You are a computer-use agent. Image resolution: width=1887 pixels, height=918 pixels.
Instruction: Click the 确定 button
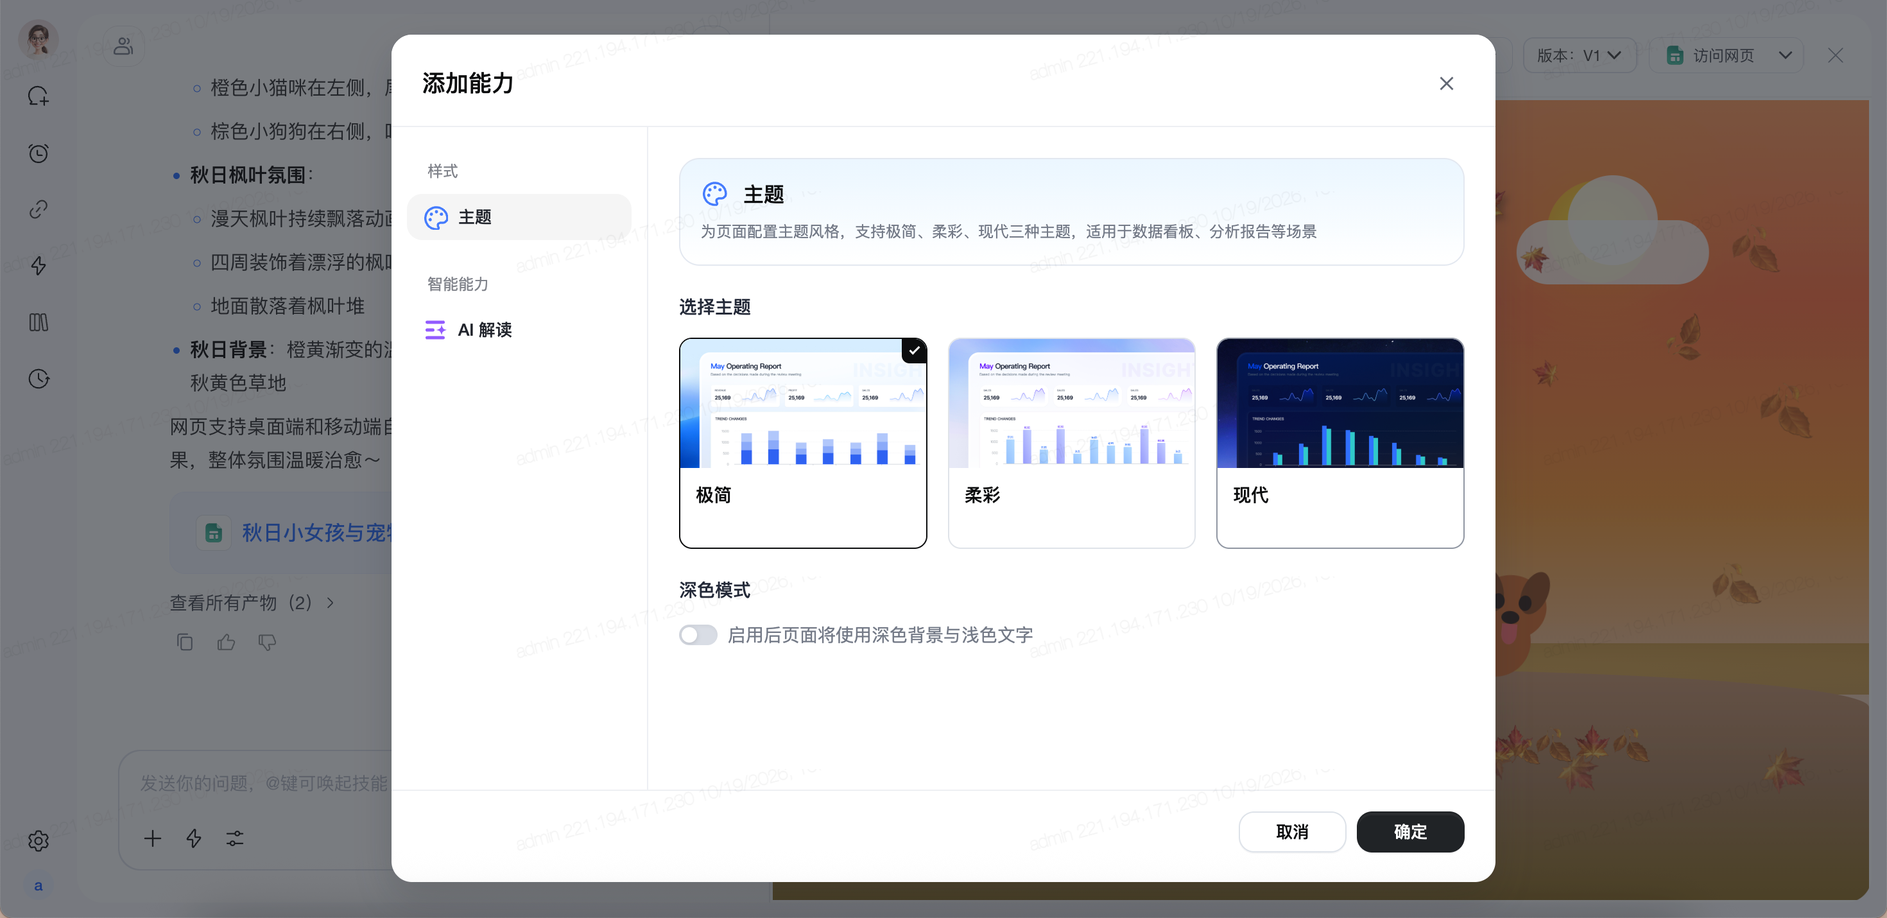[1410, 831]
